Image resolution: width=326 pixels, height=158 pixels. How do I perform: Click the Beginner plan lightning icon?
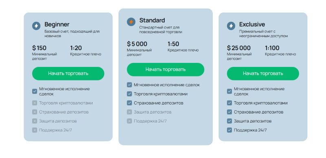point(36,26)
